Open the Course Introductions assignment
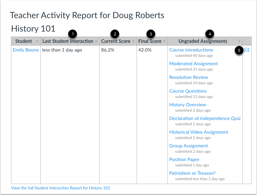This screenshot has width=257, height=195. 191,50
